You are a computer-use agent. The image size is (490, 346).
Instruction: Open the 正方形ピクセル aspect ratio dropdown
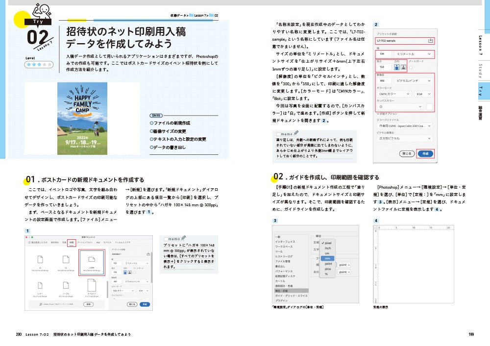tap(405, 138)
